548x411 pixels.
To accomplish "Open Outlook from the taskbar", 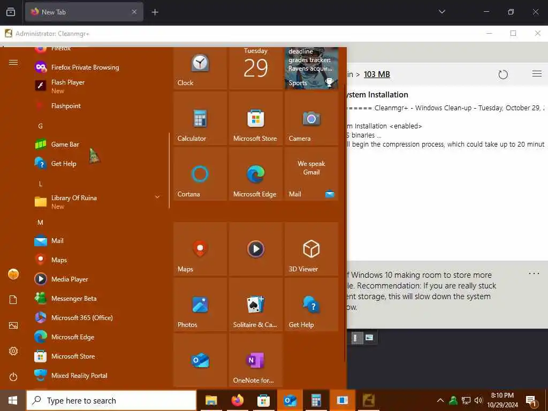I will 290,400.
